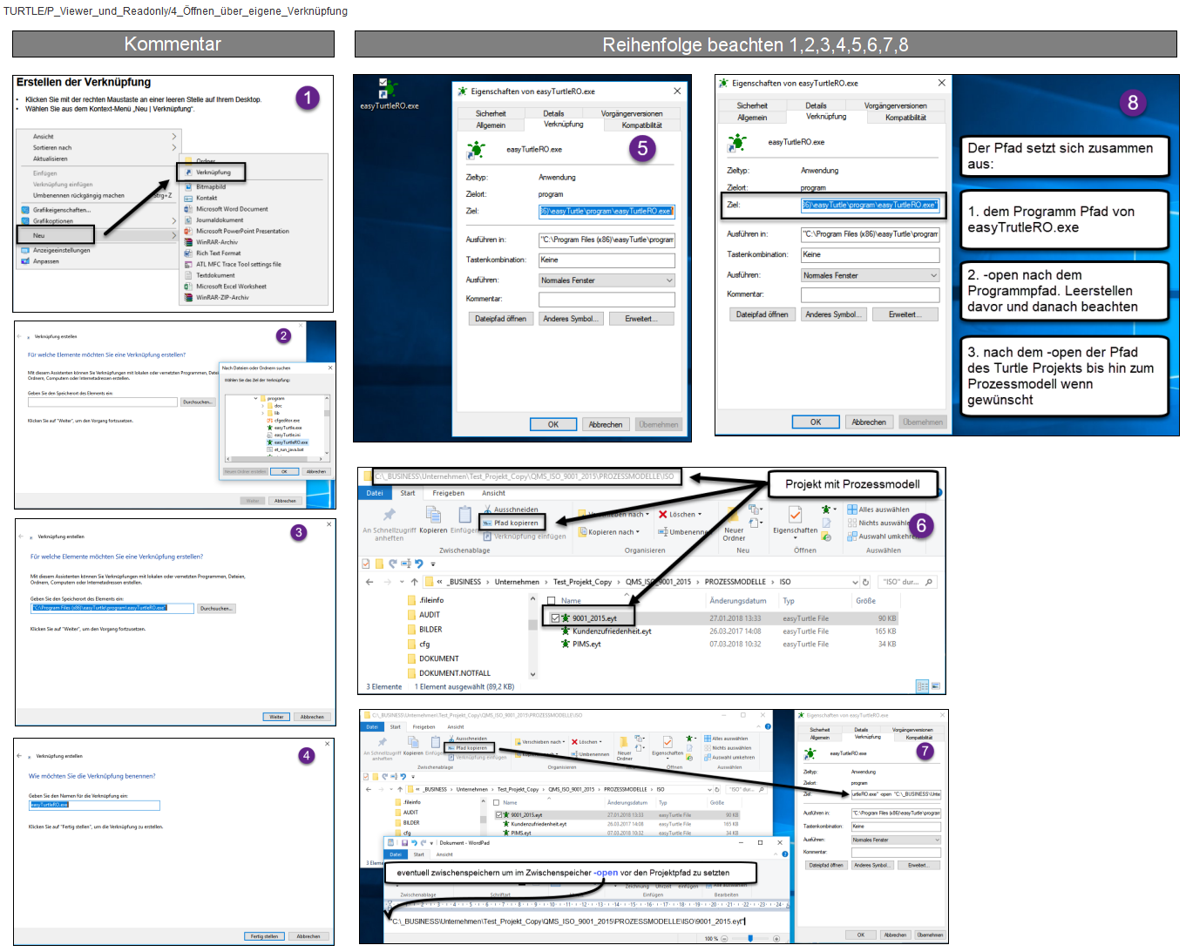Screen dimensions: 1186x952
Task: Click 'Fertig stellen' in the step 4 wizard
Action: point(264,936)
